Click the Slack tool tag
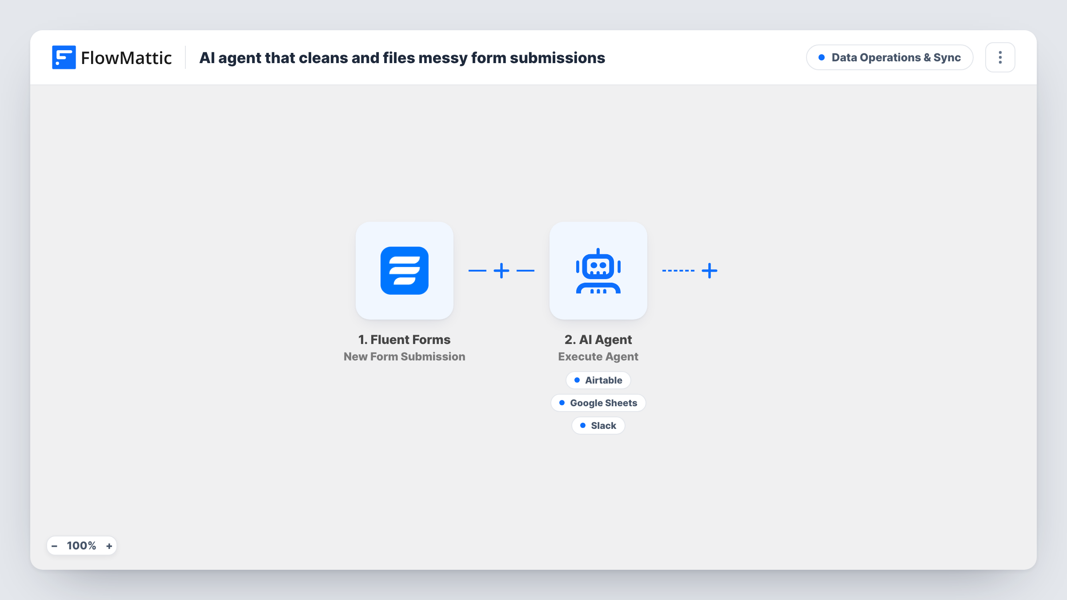 click(598, 425)
